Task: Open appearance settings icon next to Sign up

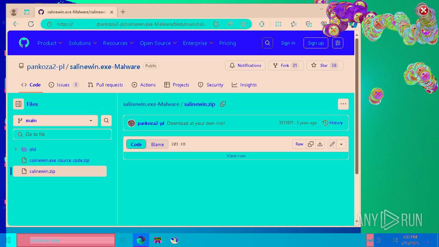Action: coord(338,43)
